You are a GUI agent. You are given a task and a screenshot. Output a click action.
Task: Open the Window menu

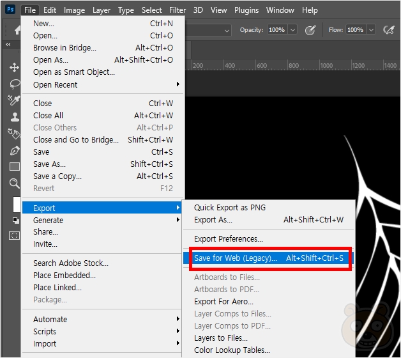(280, 10)
